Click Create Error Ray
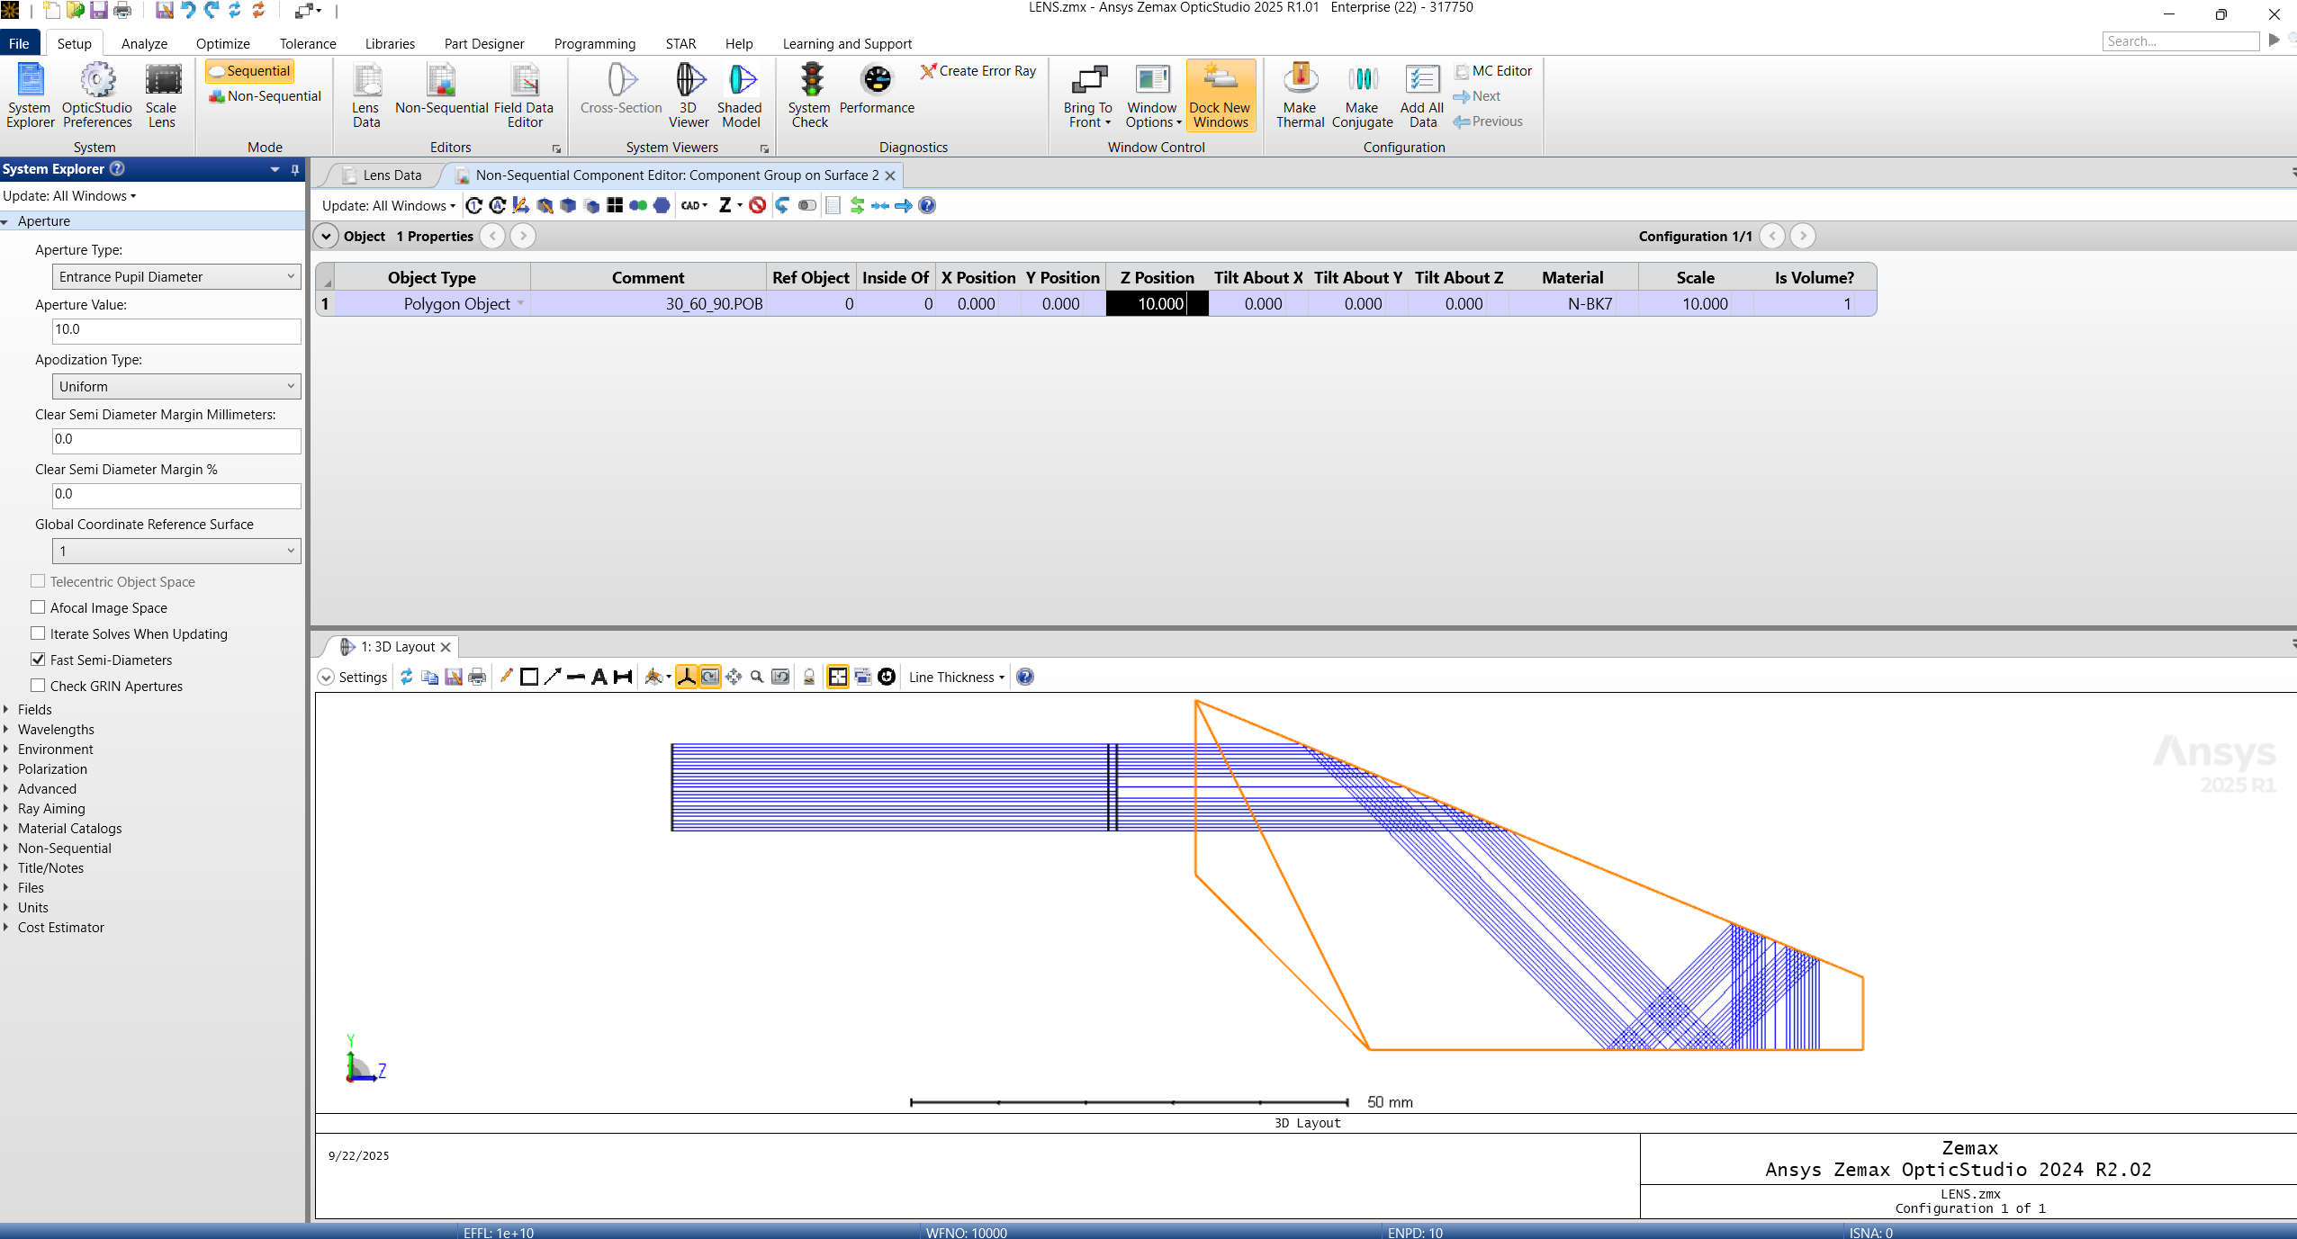Image resolution: width=2297 pixels, height=1239 pixels. click(978, 71)
